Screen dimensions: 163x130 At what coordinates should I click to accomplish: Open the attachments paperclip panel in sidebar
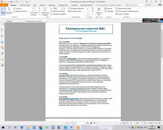click(x=2, y=54)
